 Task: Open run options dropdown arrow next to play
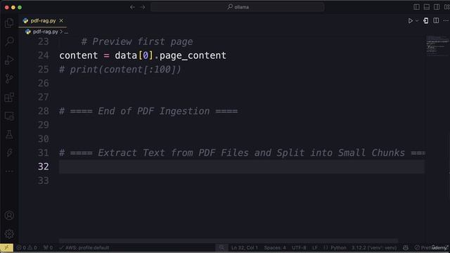[x=417, y=20]
